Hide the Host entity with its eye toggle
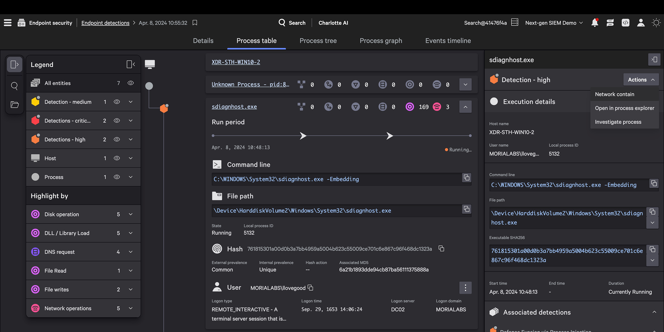The height and width of the screenshot is (332, 664). coord(117,158)
